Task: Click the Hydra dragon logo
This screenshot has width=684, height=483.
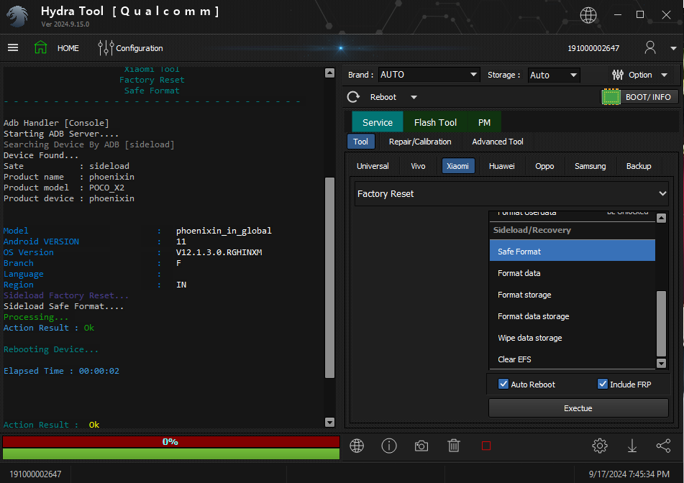Action: coord(17,16)
